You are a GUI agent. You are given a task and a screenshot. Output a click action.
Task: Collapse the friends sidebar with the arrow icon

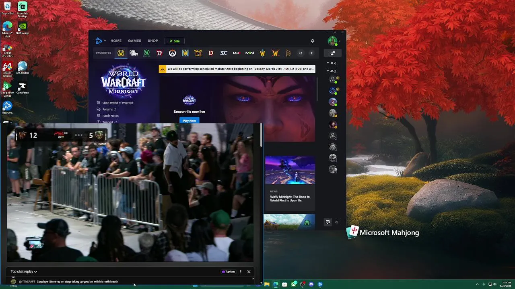click(x=337, y=222)
